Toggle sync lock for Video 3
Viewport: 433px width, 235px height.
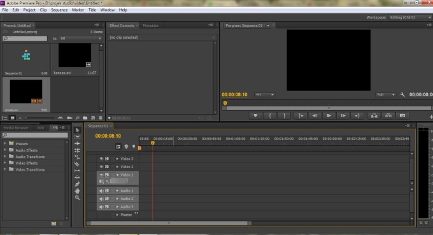pyautogui.click(x=107, y=159)
